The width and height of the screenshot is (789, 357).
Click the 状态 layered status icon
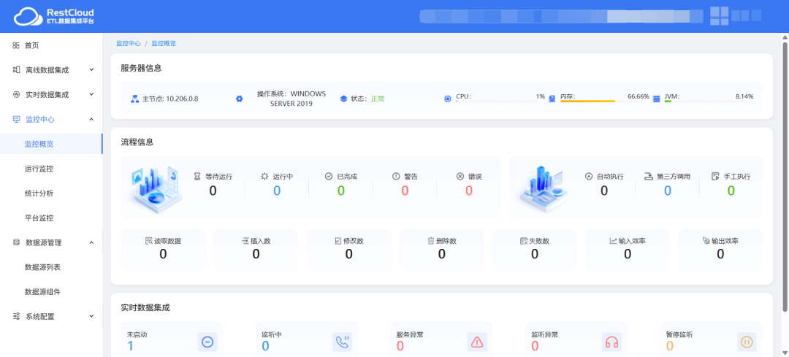tap(343, 99)
